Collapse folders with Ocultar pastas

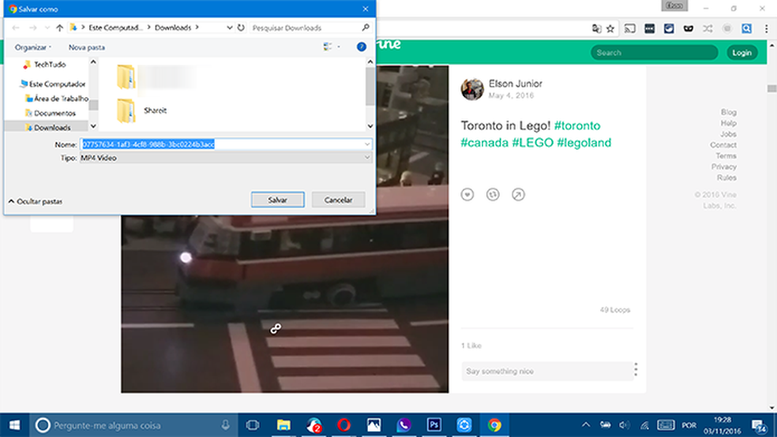[x=36, y=201]
